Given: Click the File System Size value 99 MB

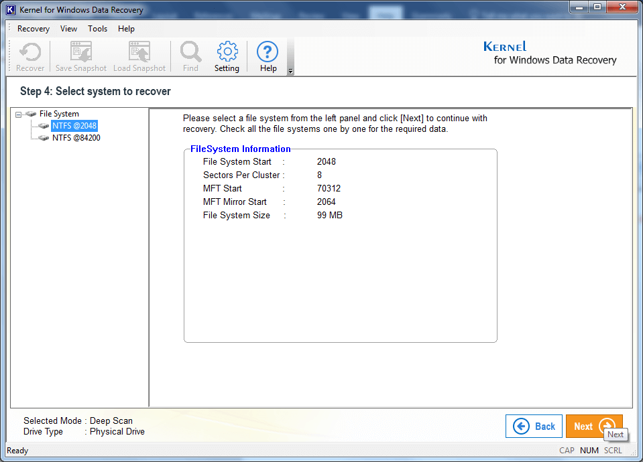Looking at the screenshot, I should point(330,216).
